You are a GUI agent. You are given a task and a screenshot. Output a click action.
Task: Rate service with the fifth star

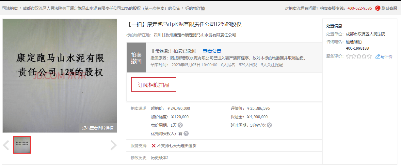pos(369,57)
